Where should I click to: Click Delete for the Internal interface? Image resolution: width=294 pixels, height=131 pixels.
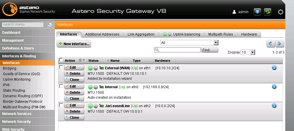click(x=74, y=92)
